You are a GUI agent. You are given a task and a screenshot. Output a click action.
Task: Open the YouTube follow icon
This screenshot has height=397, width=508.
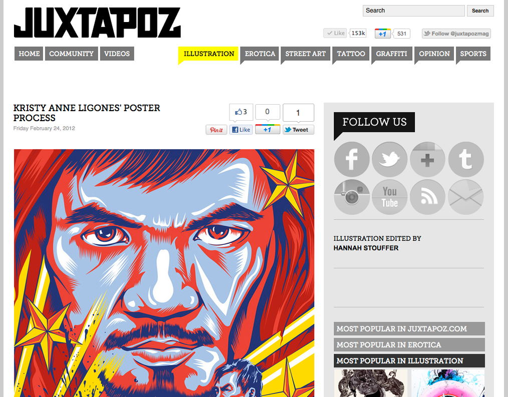[x=389, y=197]
